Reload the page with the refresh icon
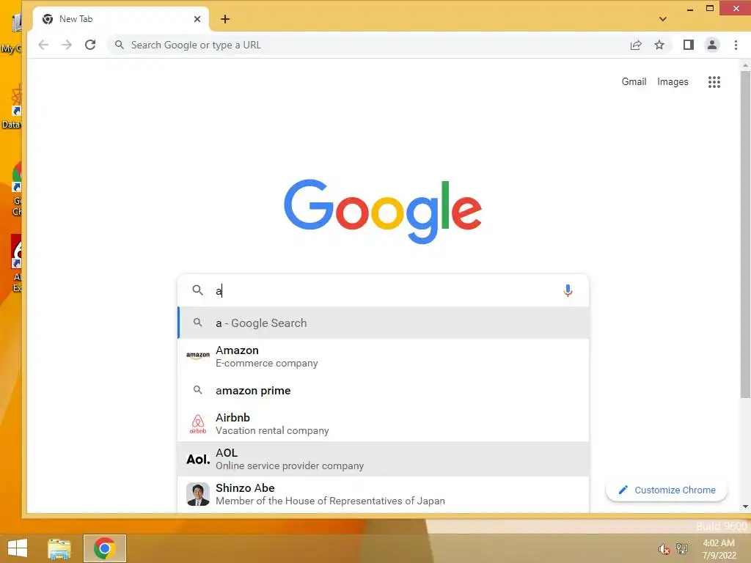Screen dimensions: 751x563 pos(90,45)
